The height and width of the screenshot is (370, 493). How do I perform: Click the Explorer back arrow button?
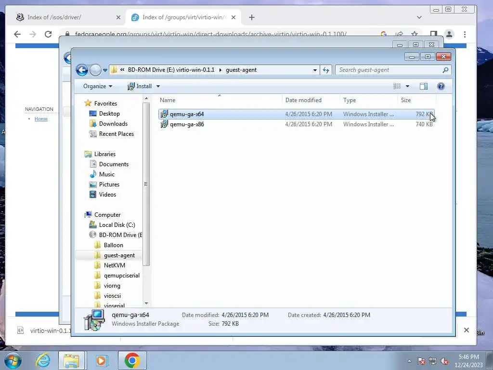tap(82, 70)
